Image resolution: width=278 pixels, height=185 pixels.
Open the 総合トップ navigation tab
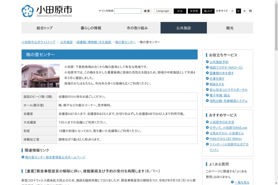tap(44, 28)
